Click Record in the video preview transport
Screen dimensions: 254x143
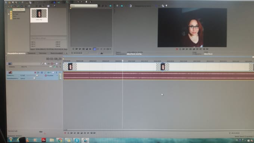(177, 49)
